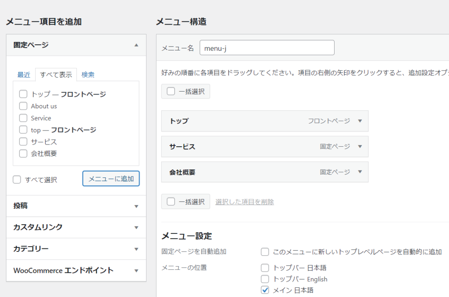This screenshot has height=297, width=449.
Task: Check the Service page checkbox
Action: (23, 118)
